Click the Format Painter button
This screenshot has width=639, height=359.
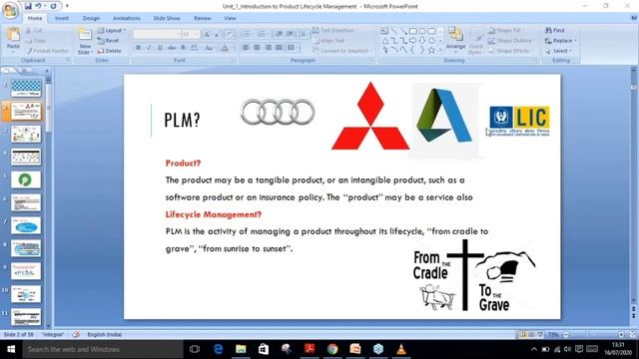[x=47, y=51]
